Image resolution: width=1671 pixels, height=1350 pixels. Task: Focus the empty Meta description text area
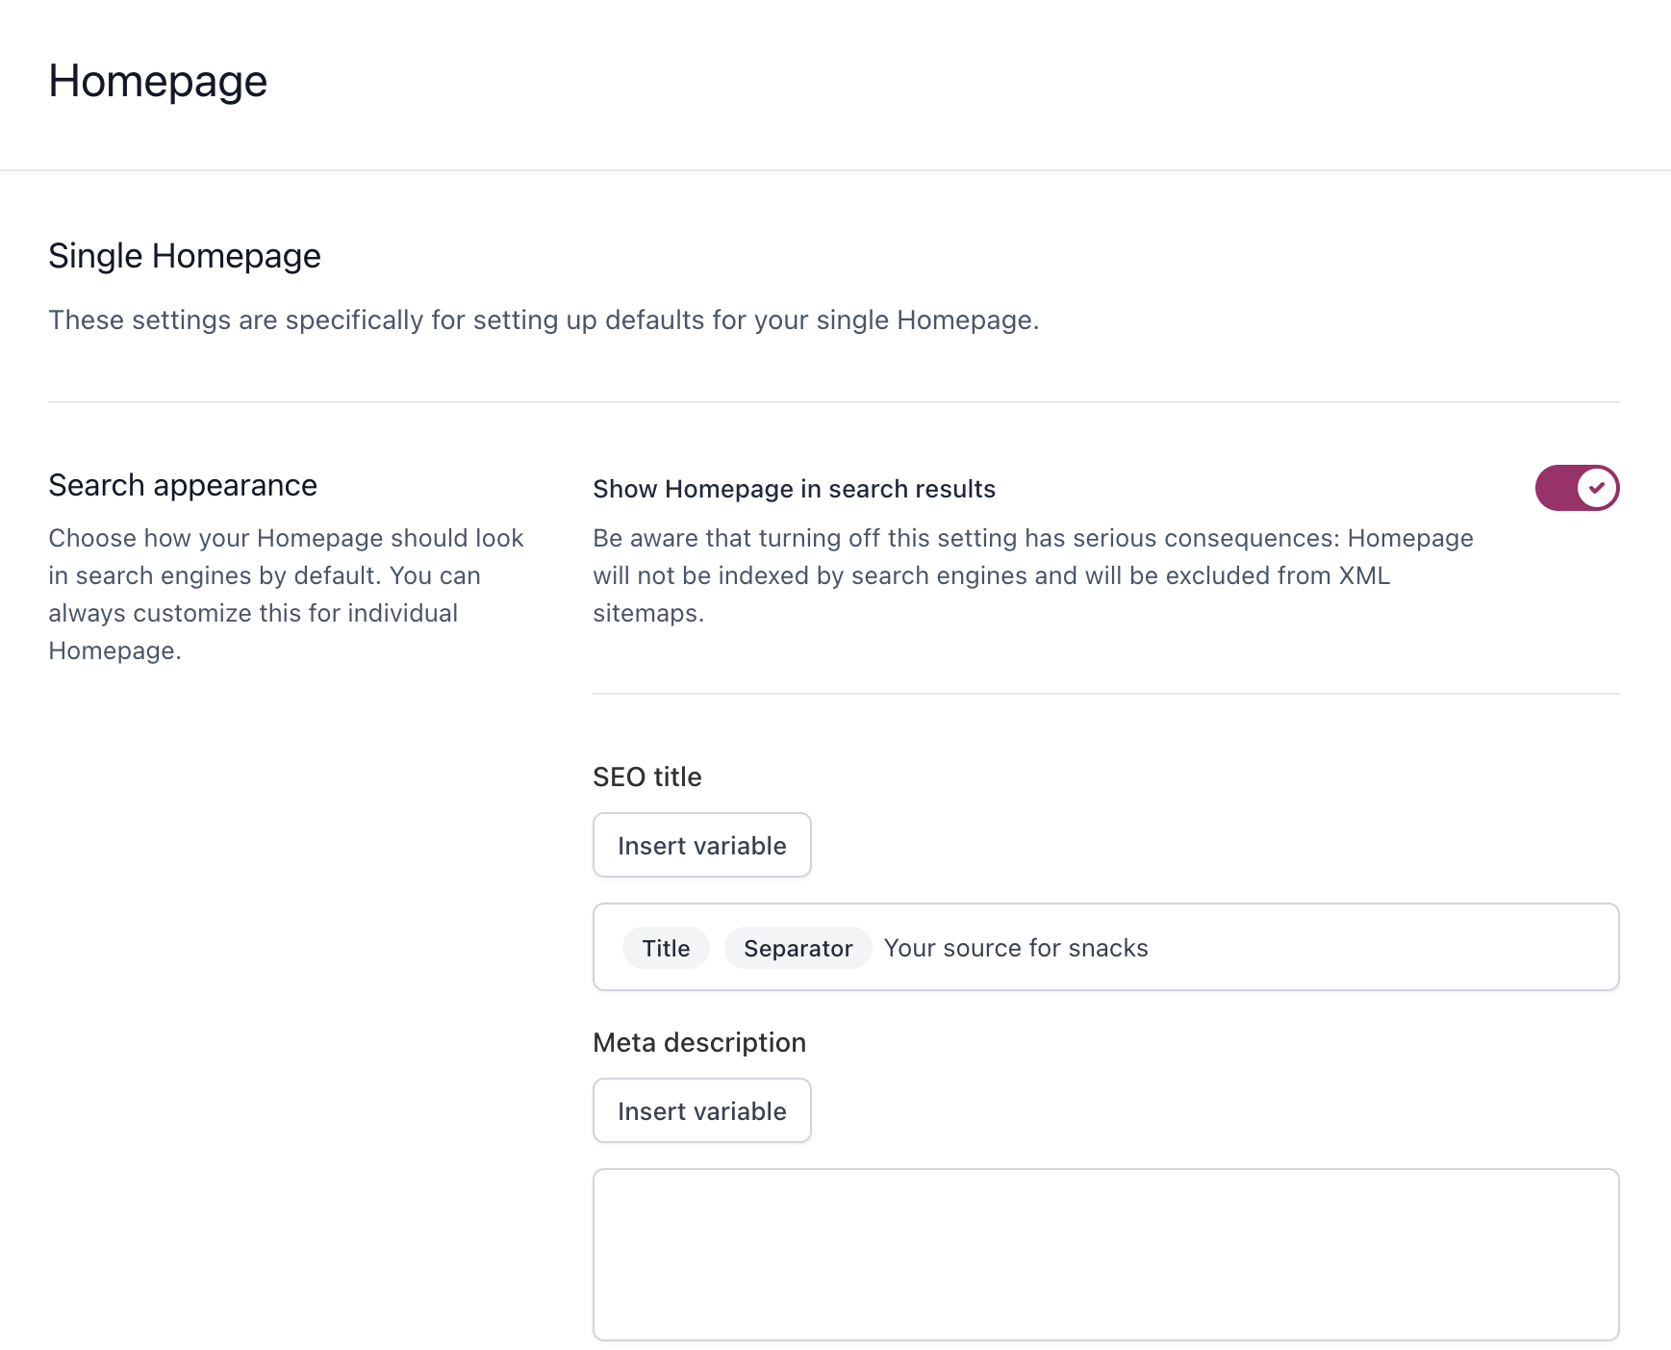(x=1105, y=1254)
